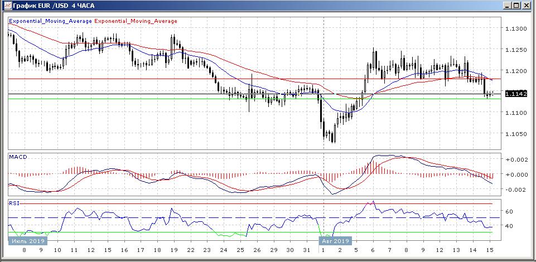Click the 1.1050 price axis label
Screen dimensions: 536x262
[515, 134]
